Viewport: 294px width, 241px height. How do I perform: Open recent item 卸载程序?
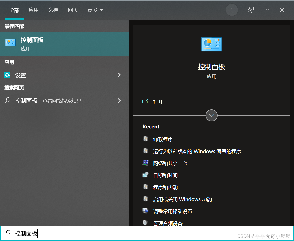(163, 139)
